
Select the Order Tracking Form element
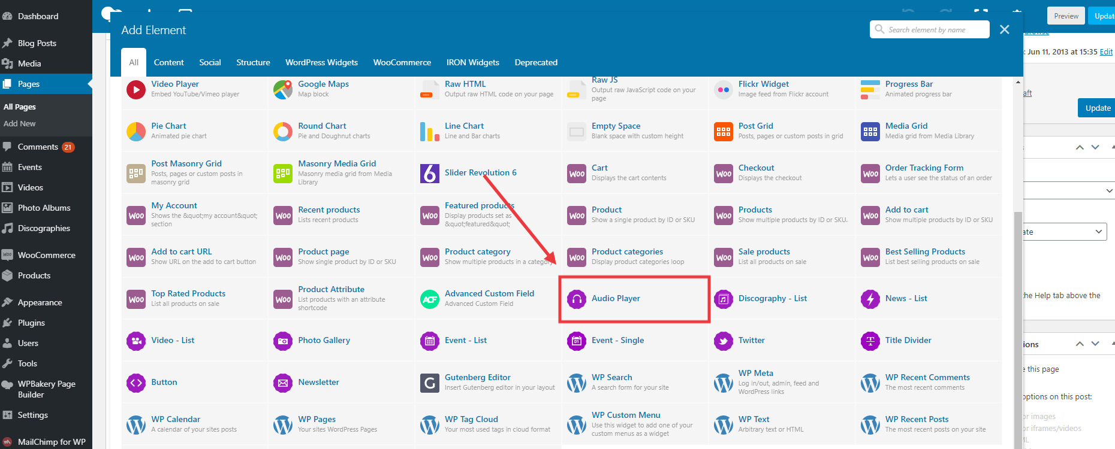pyautogui.click(x=930, y=173)
